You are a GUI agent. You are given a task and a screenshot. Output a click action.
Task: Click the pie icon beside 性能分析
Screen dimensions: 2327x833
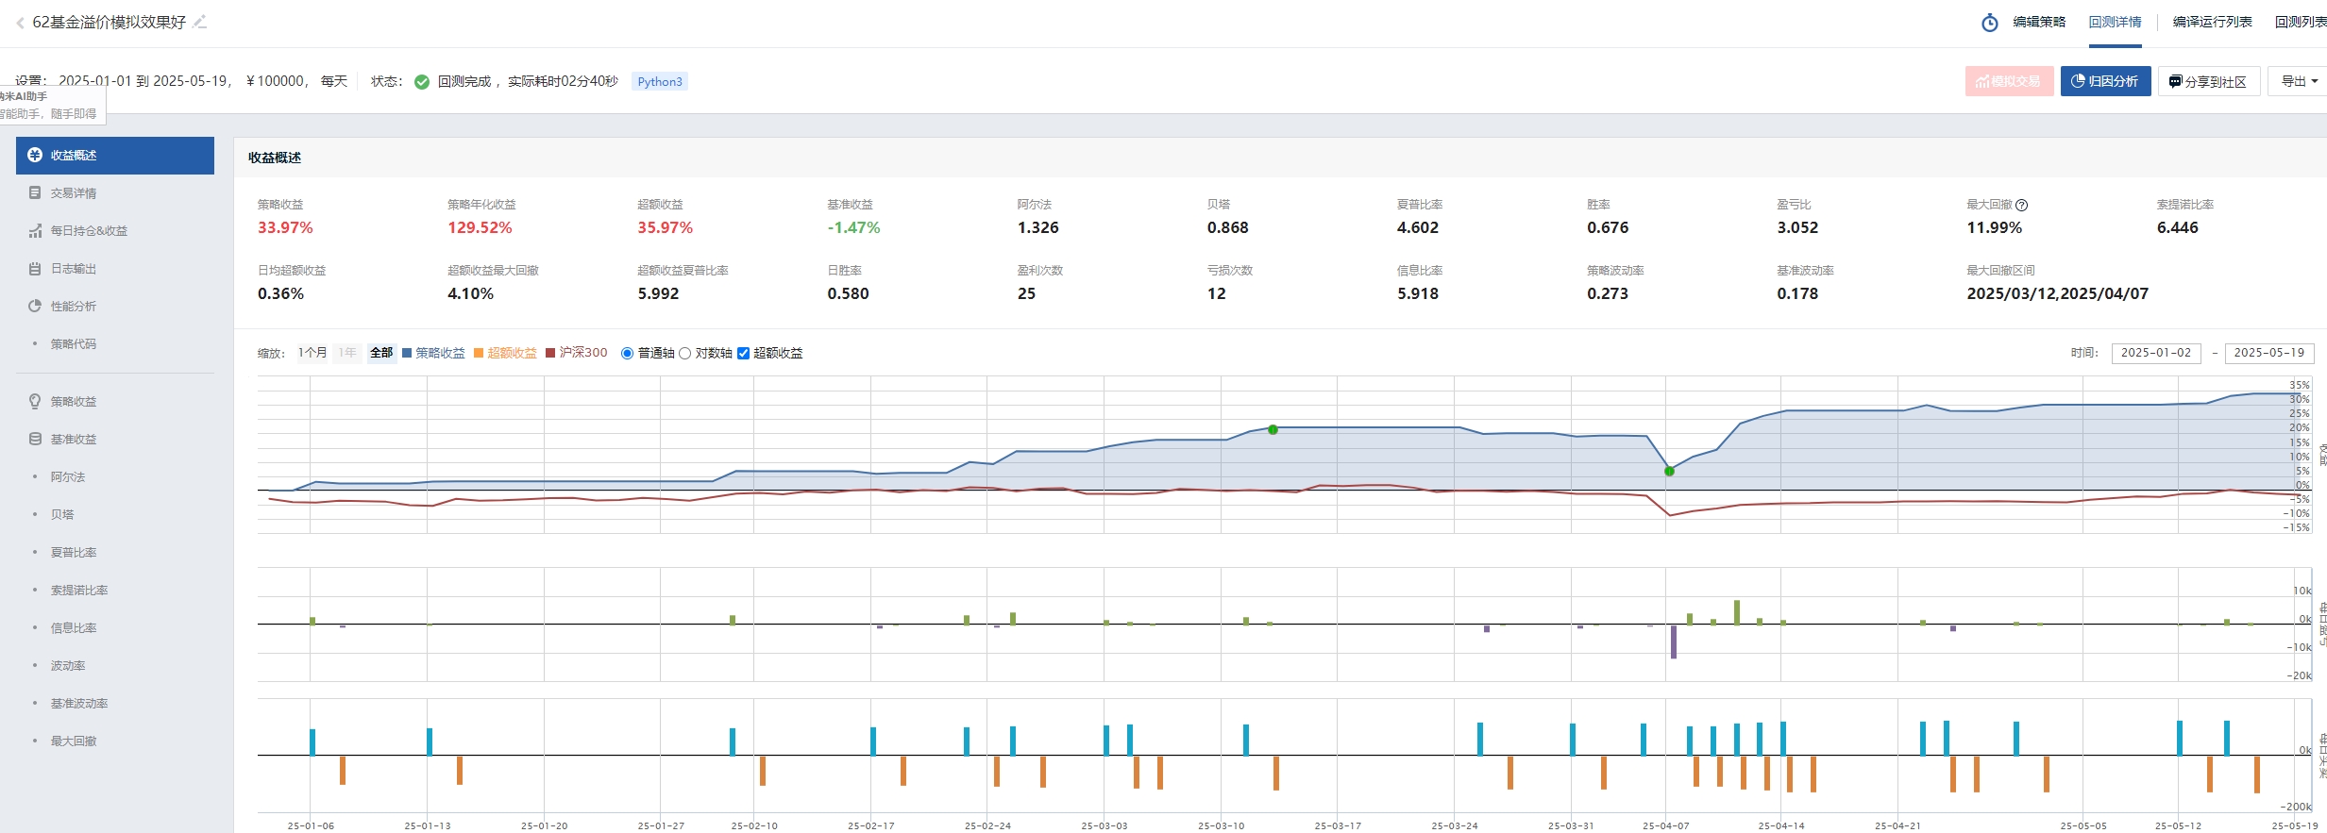[x=35, y=307]
